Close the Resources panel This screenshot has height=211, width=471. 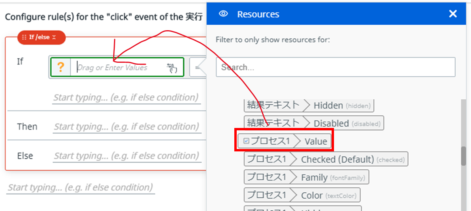tap(453, 14)
